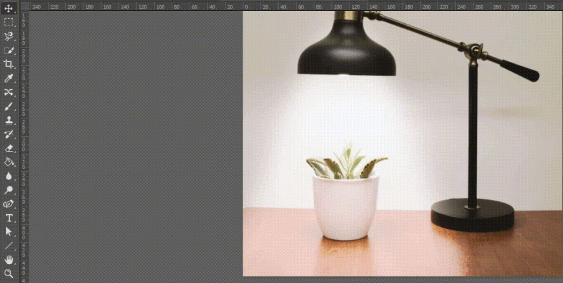Select the Zoom magnifier tool
Image resolution: width=563 pixels, height=283 pixels.
(x=9, y=274)
